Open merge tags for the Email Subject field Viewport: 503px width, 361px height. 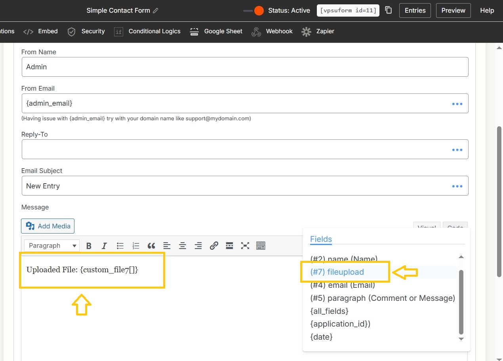tap(457, 186)
